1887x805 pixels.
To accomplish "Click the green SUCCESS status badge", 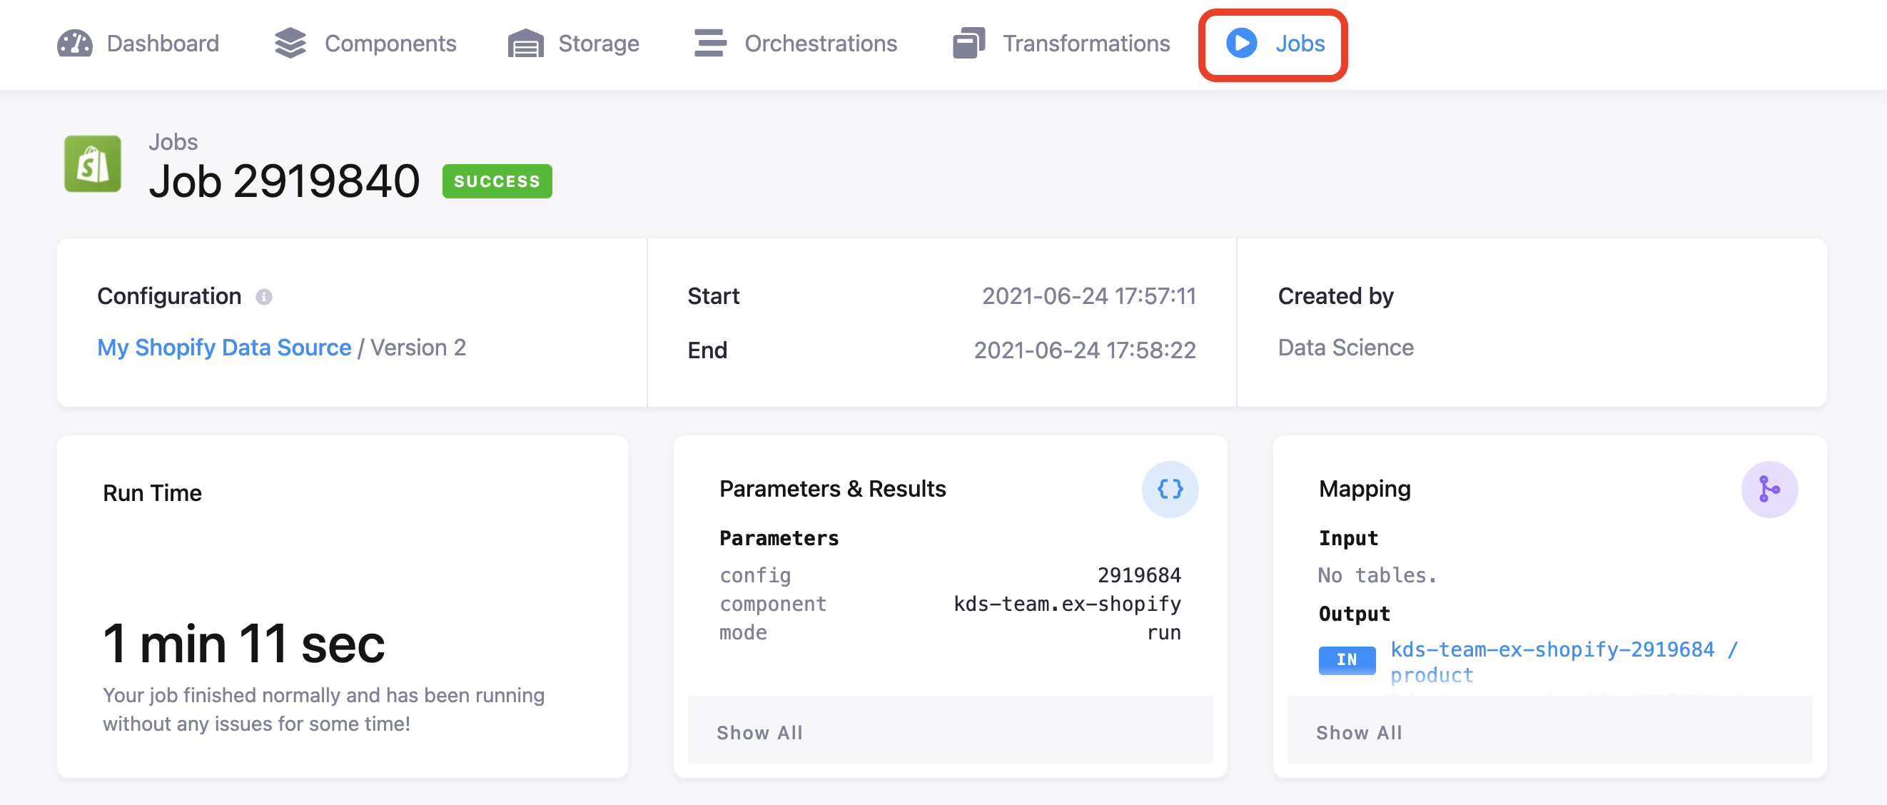I will (497, 182).
